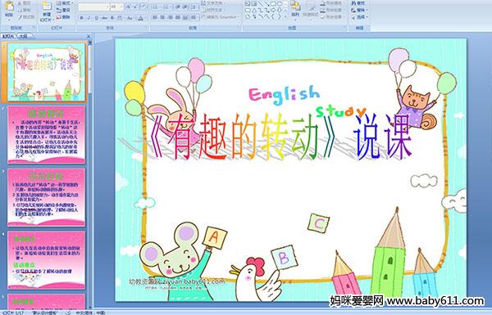Insert a new slide with New Slide icon
Viewport: 492px width, 315px height.
coord(47,7)
